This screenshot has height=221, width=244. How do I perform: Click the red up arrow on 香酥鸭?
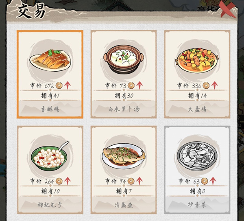[x=68, y=85]
